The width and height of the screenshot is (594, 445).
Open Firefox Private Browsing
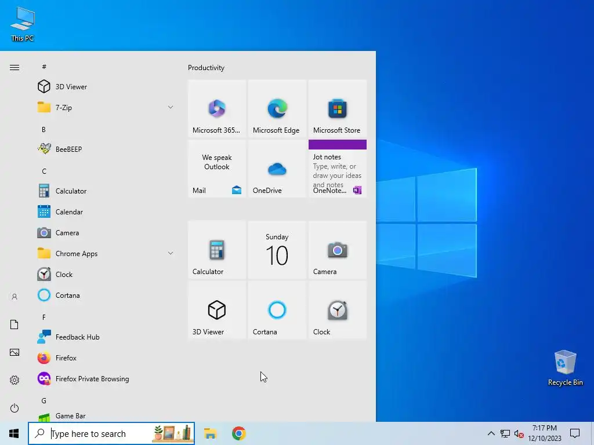(x=106, y=379)
